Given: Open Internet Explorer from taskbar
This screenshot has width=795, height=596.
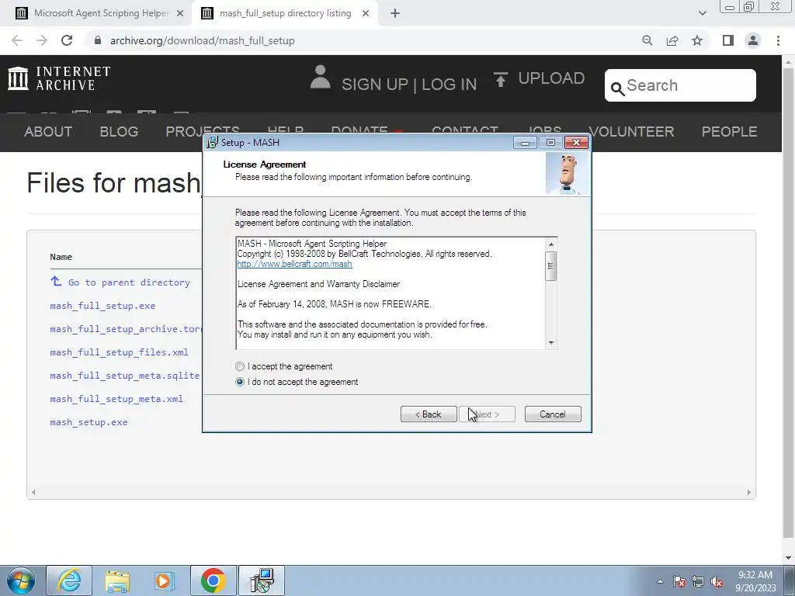Looking at the screenshot, I should (x=69, y=580).
